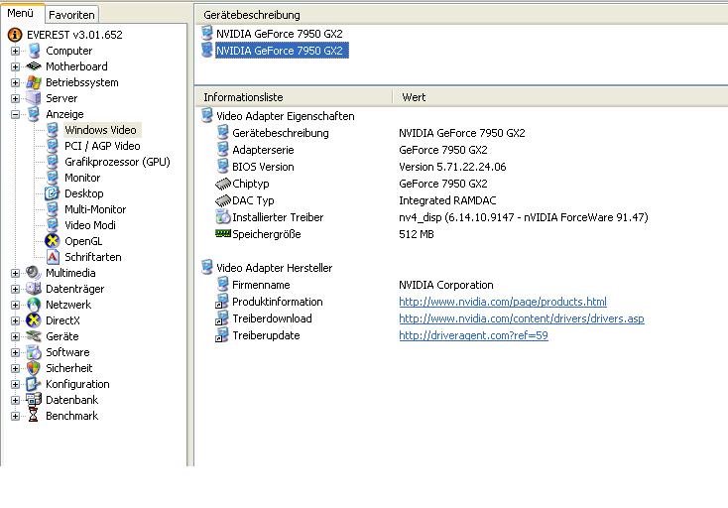The width and height of the screenshot is (728, 508).
Task: Select the Speichergröße row
Action: (267, 234)
